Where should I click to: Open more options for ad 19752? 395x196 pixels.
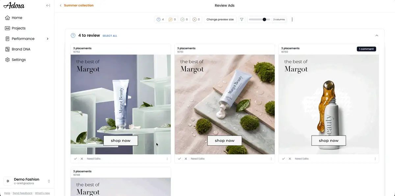click(167, 159)
